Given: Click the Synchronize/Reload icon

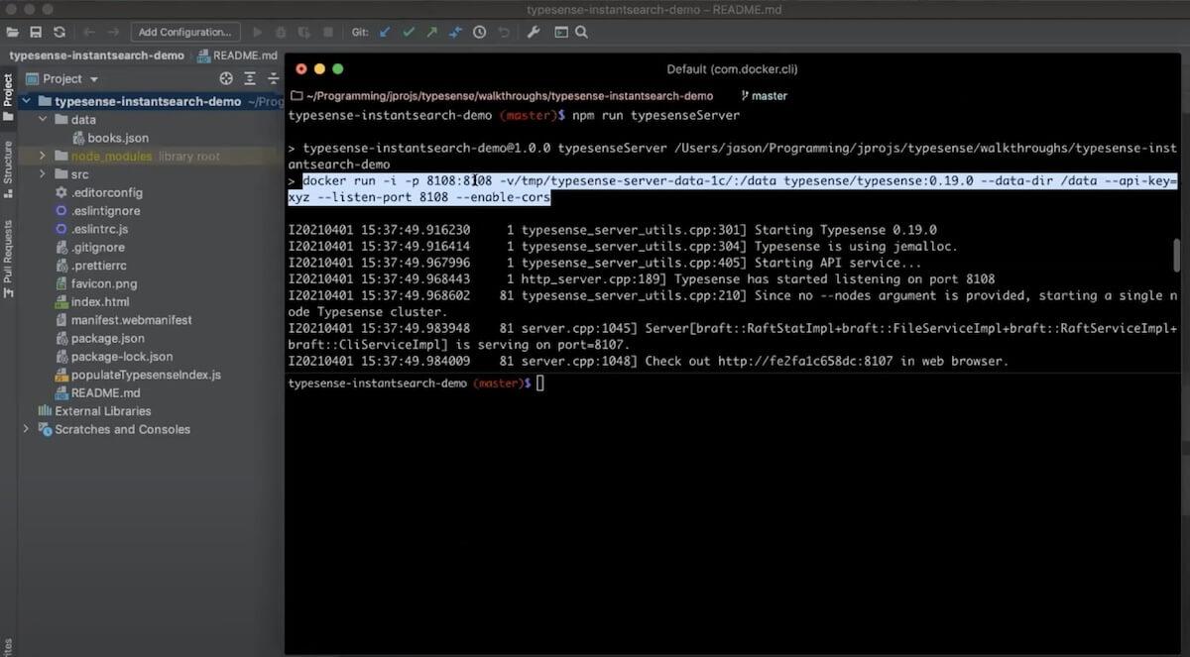Looking at the screenshot, I should [x=59, y=32].
